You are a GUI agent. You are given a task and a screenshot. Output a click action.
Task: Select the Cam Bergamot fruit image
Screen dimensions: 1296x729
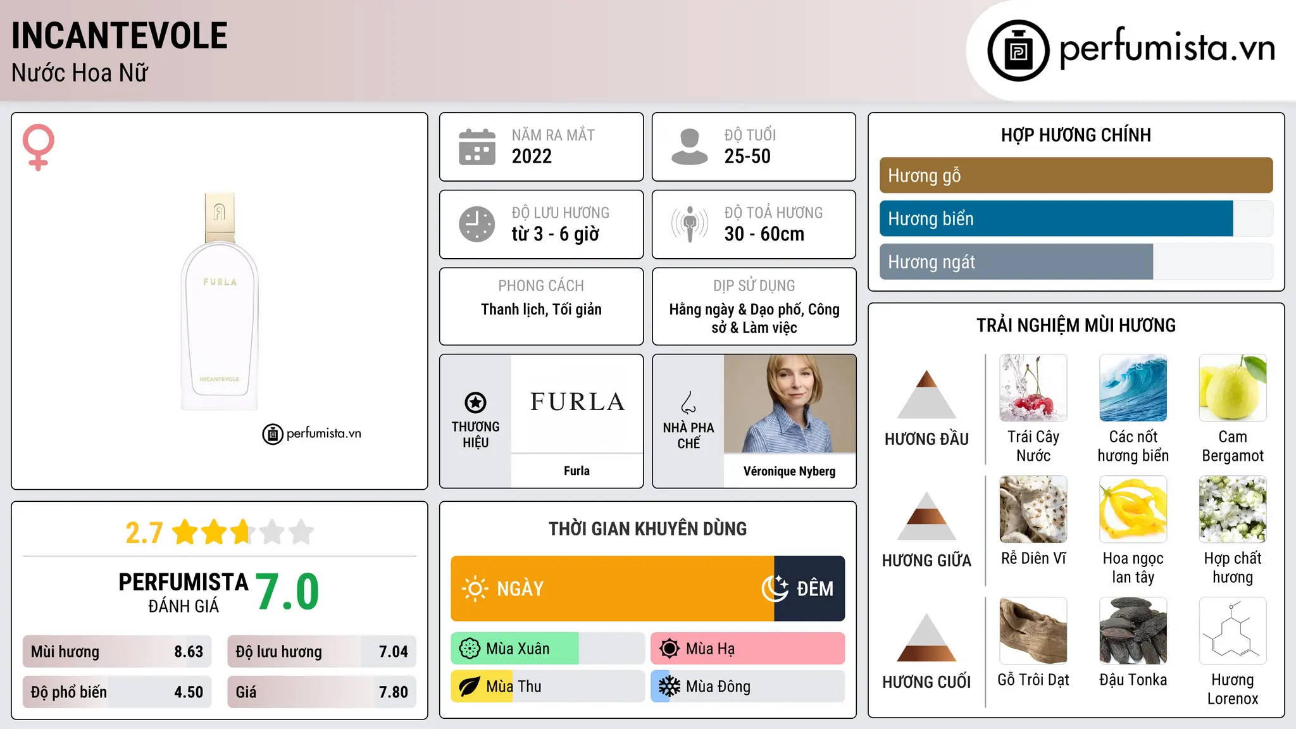tap(1233, 388)
